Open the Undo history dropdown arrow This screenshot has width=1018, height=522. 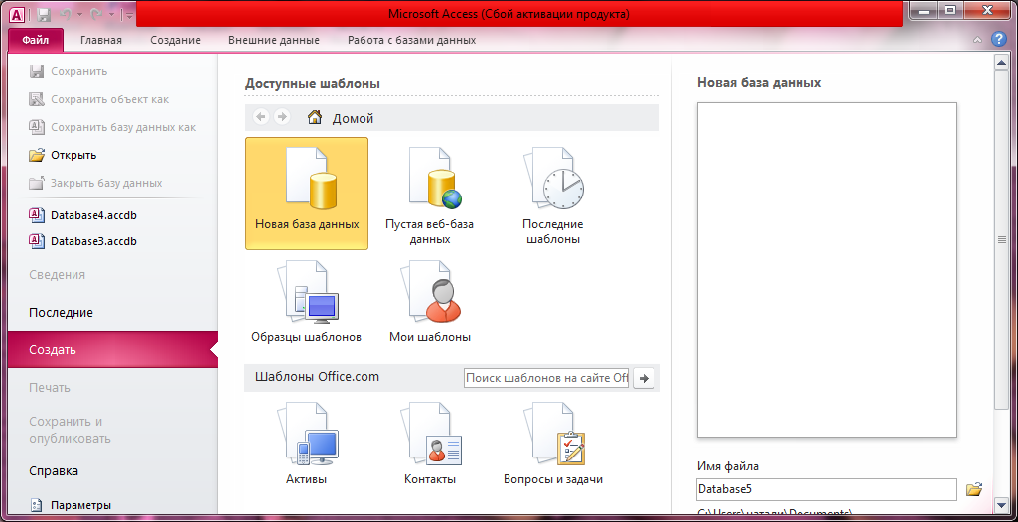(79, 14)
